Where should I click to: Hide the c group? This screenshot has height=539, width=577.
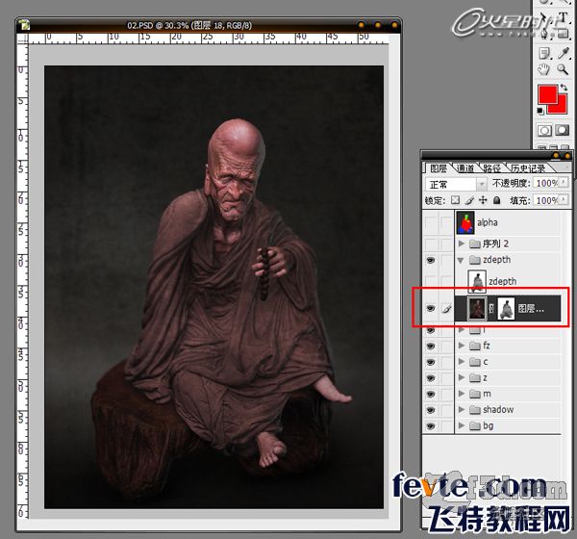(431, 362)
